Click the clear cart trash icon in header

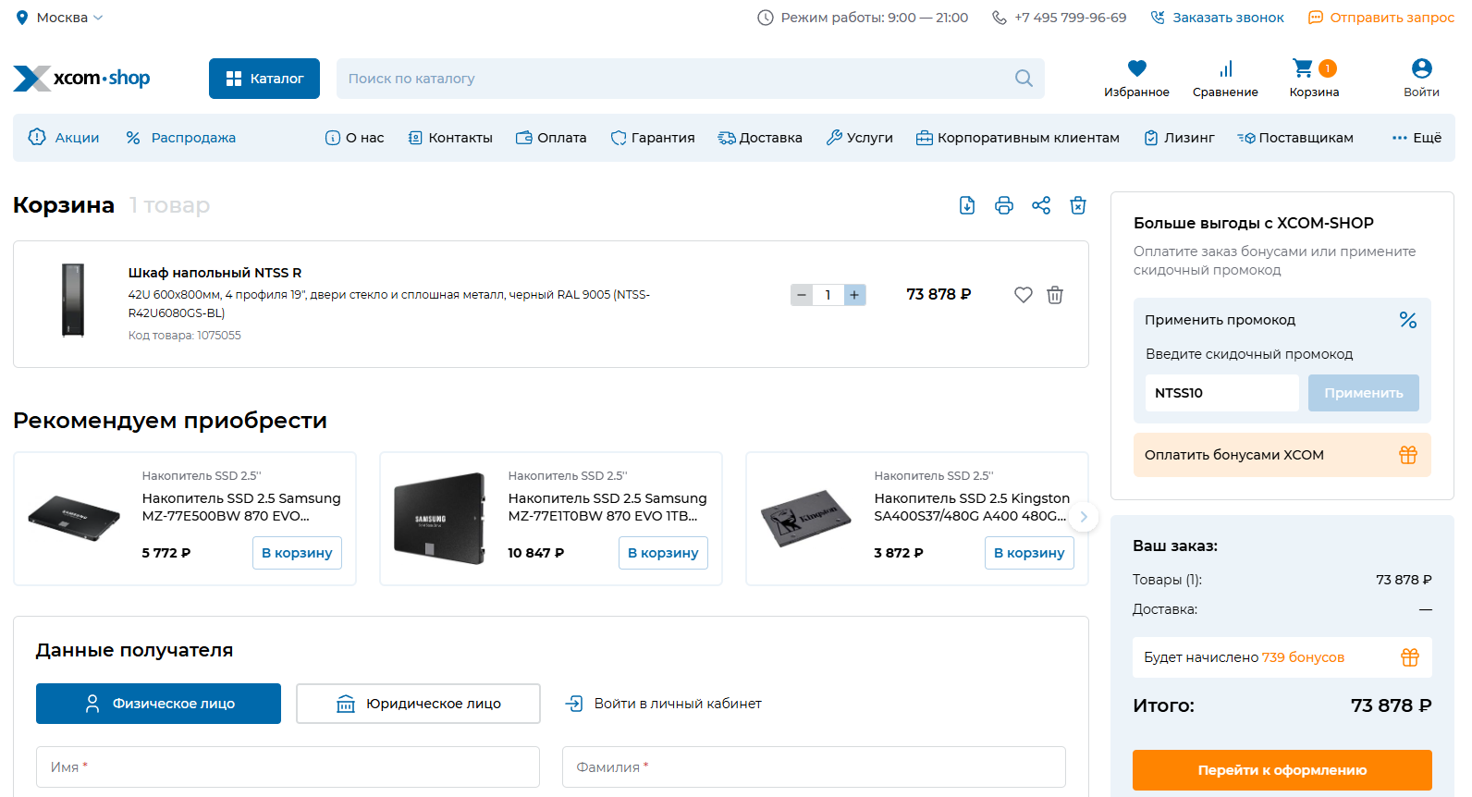click(x=1078, y=205)
